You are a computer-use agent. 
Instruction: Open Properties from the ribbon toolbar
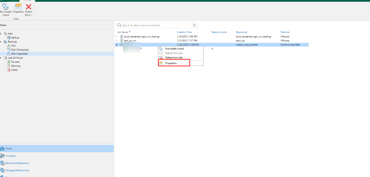pyautogui.click(x=18, y=8)
